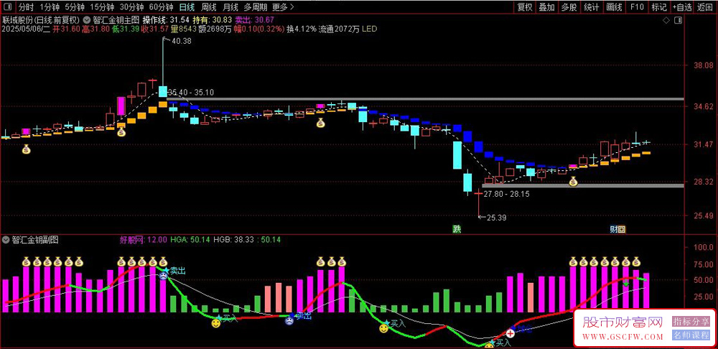Click the 35.40 - 35.10 resistance label
Screen dimensions: 718x349
pos(191,92)
